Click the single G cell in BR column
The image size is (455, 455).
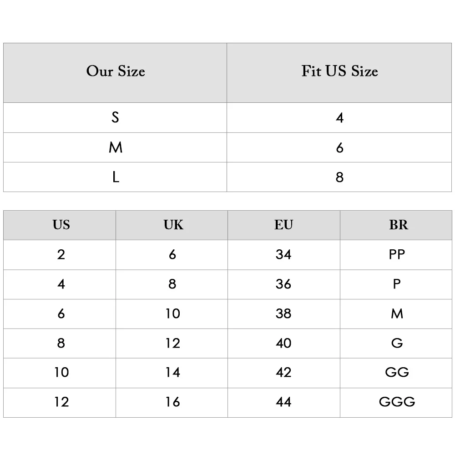click(397, 343)
